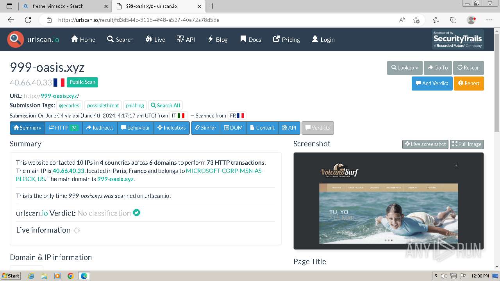Click the Login link

323,39
